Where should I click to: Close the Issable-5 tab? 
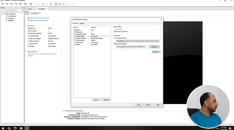pos(47,9)
